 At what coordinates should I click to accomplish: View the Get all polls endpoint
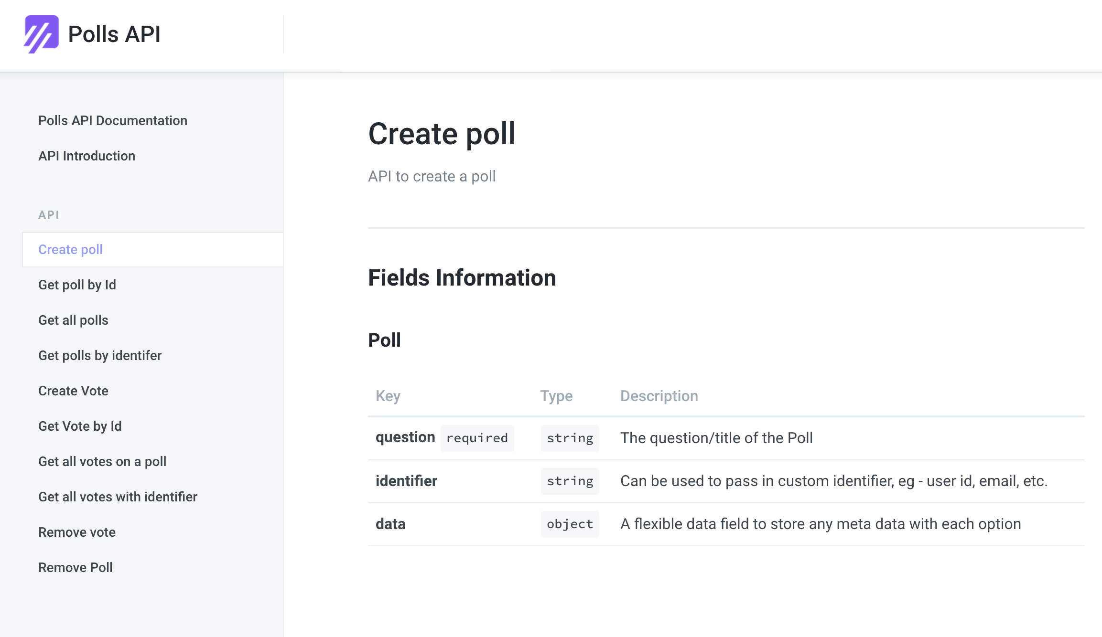tap(73, 320)
